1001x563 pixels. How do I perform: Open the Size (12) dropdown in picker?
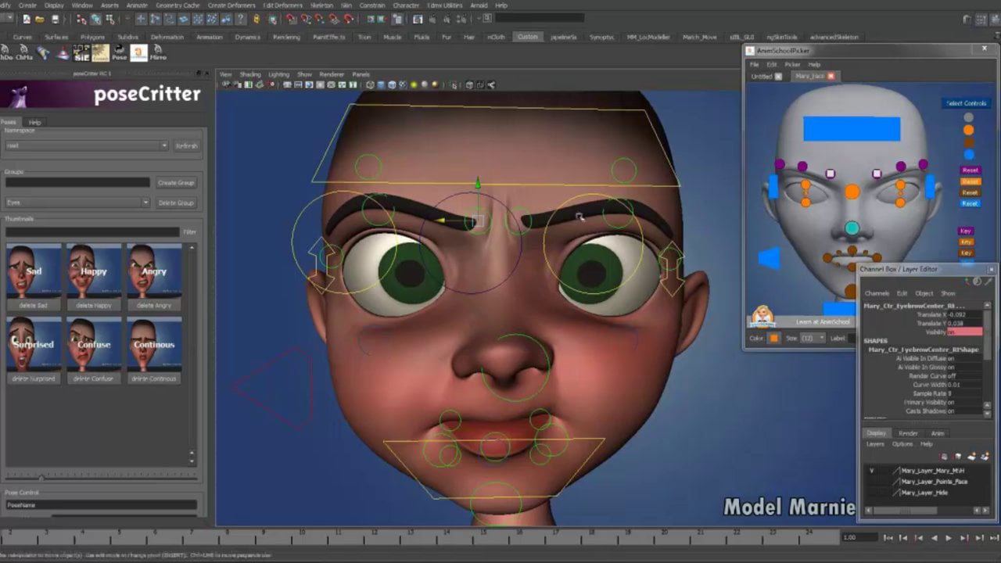tap(812, 338)
